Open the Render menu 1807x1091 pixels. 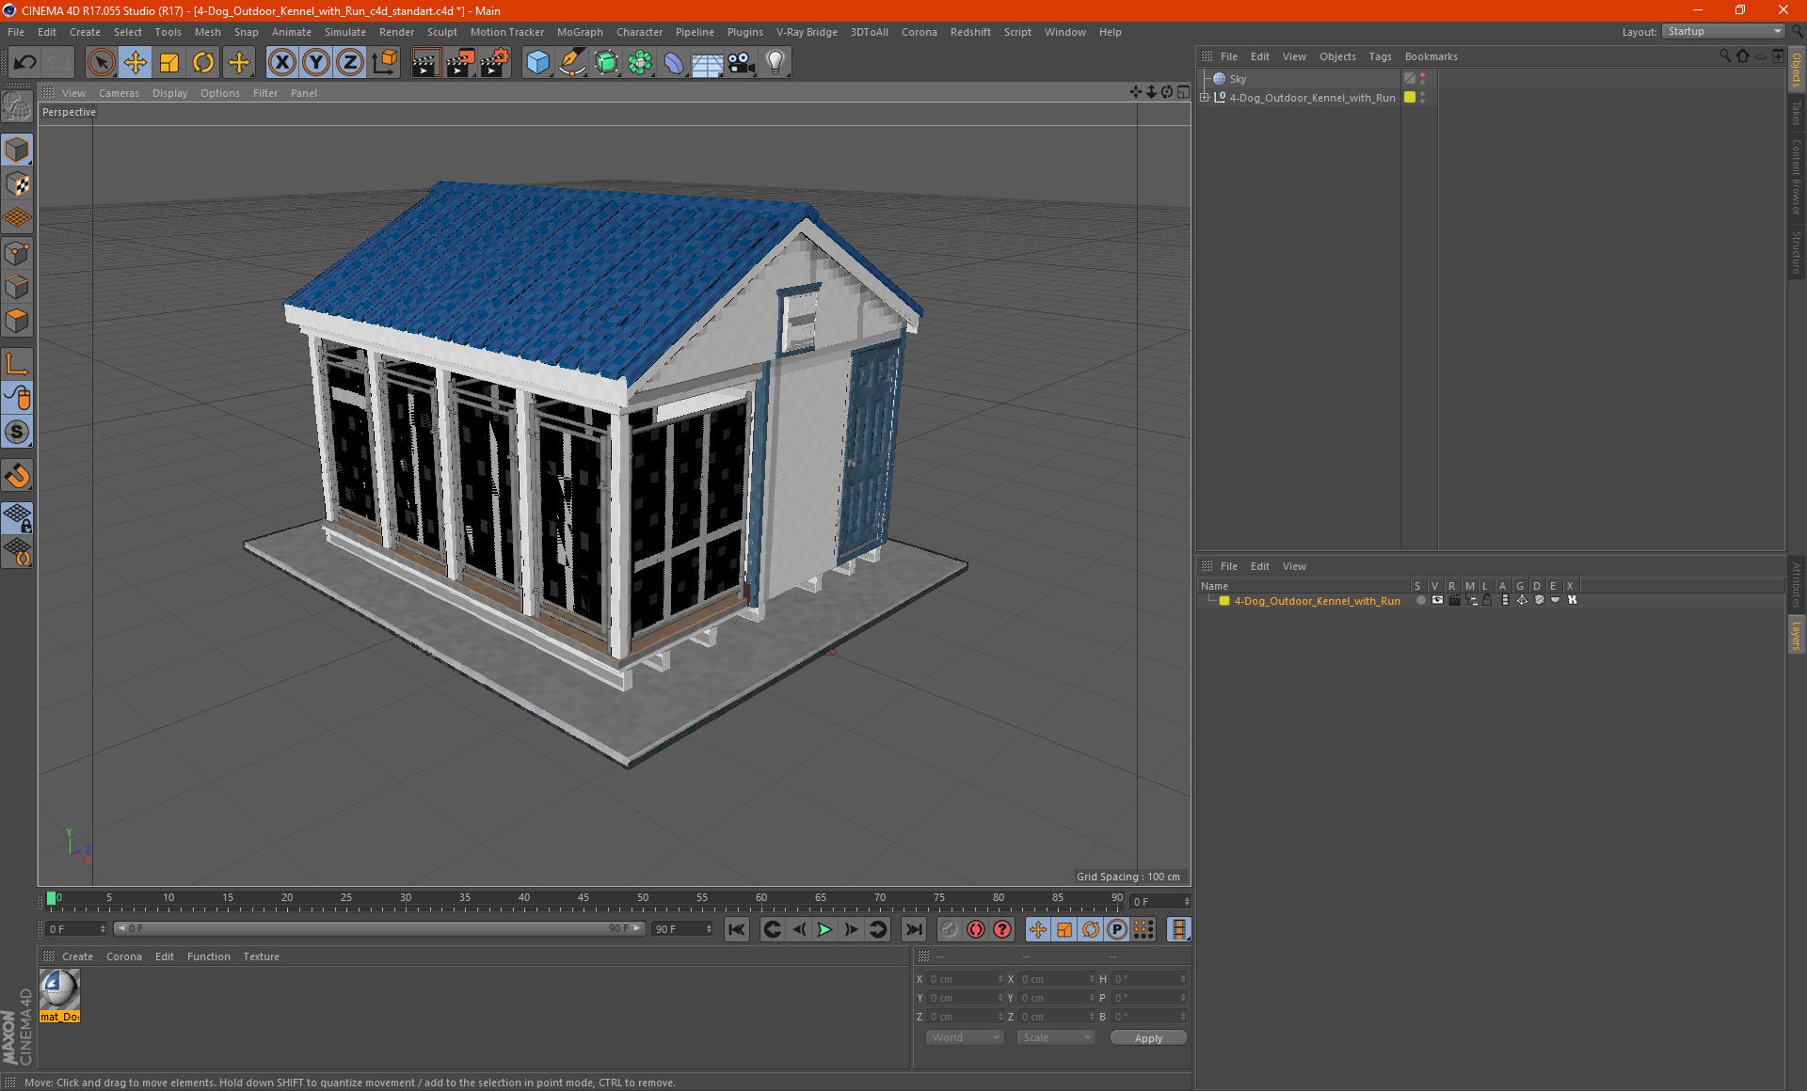[x=396, y=32]
